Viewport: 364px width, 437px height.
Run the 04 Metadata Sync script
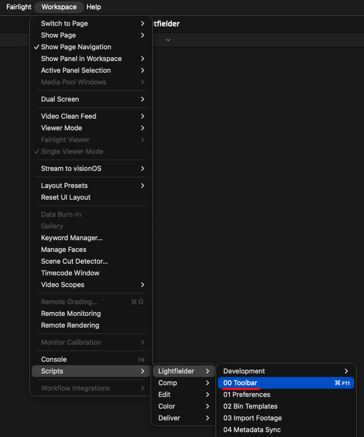(x=286, y=430)
